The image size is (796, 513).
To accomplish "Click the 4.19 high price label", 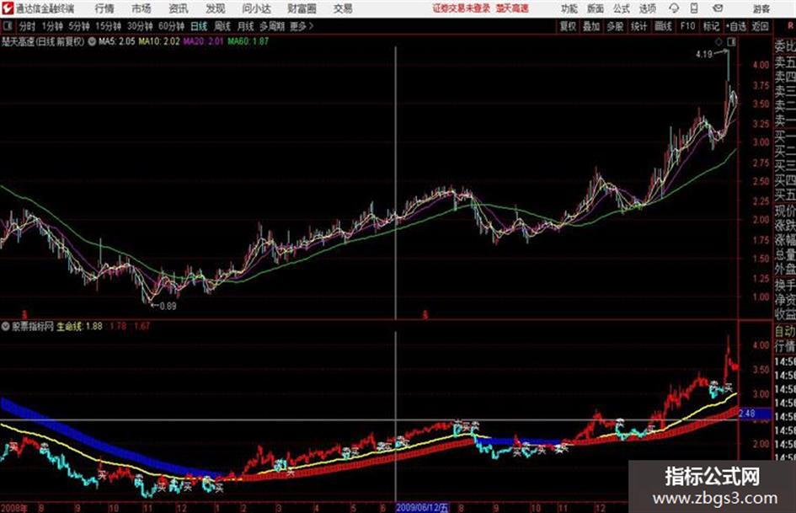I will (704, 54).
